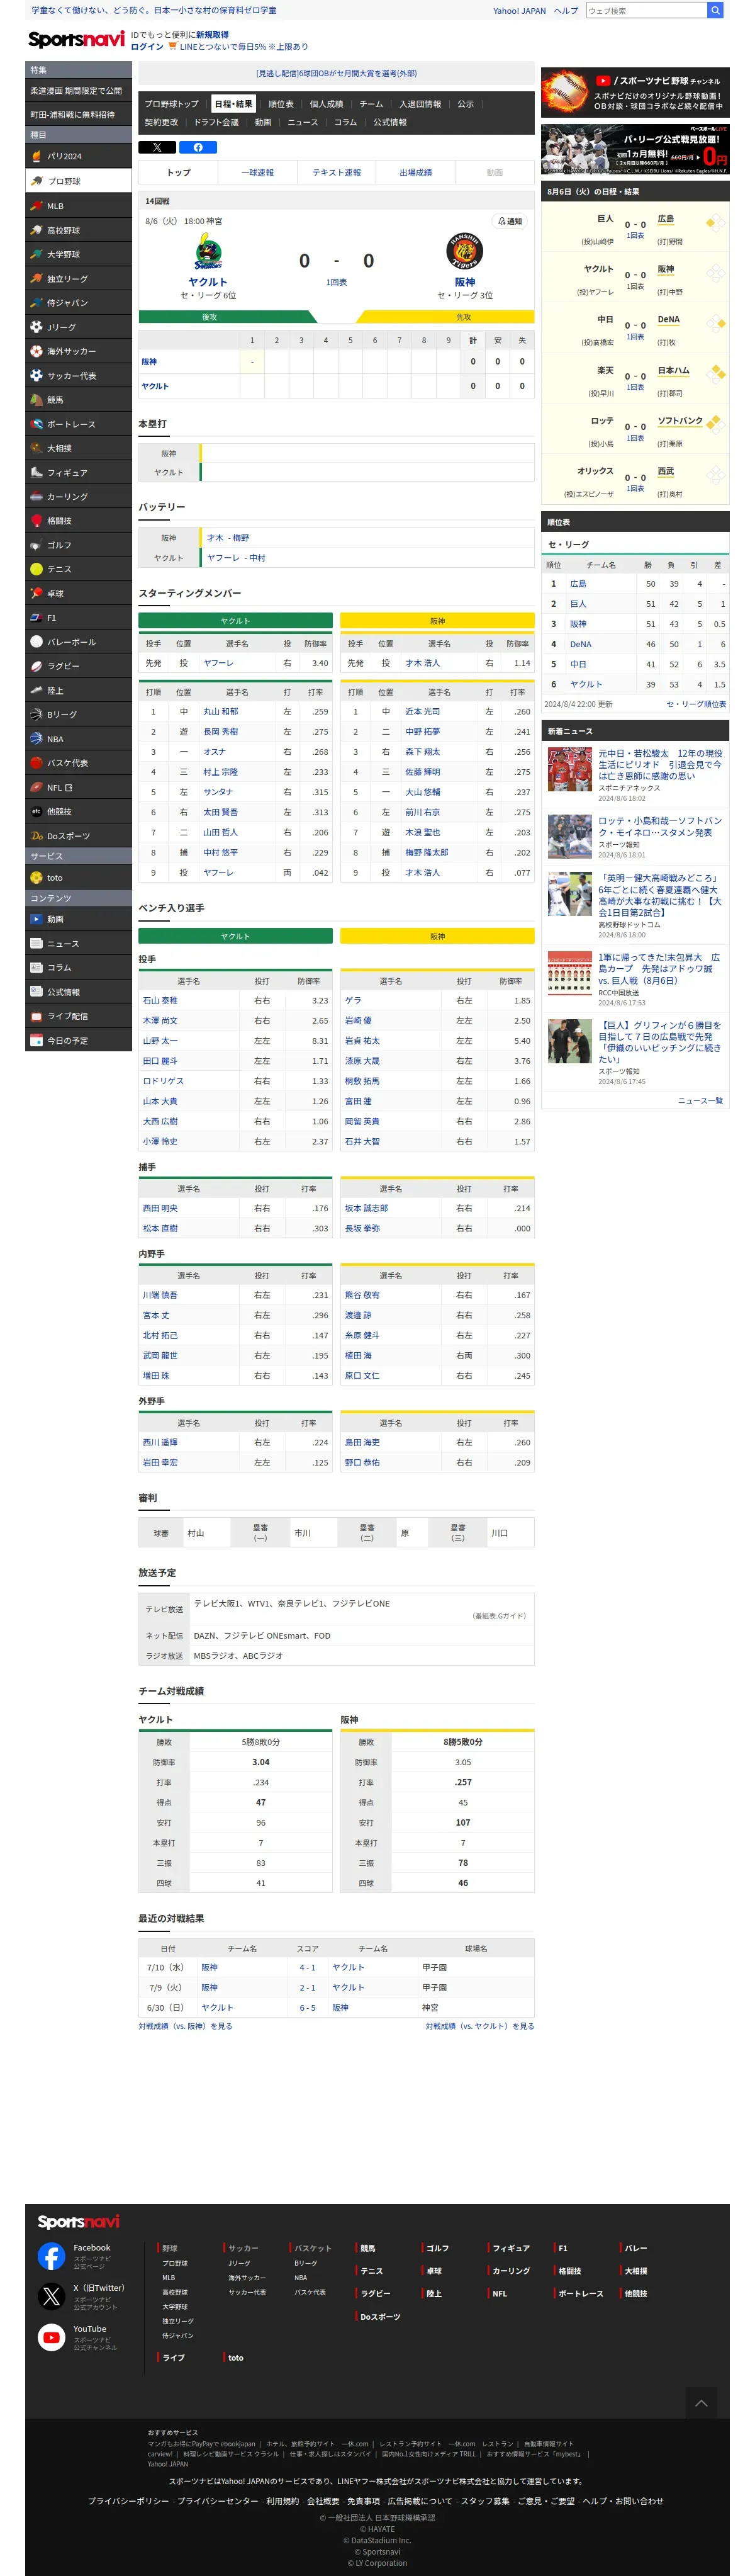The width and height of the screenshot is (755, 2576).
Task: Select テキスト速報 game tab
Action: coord(336,173)
